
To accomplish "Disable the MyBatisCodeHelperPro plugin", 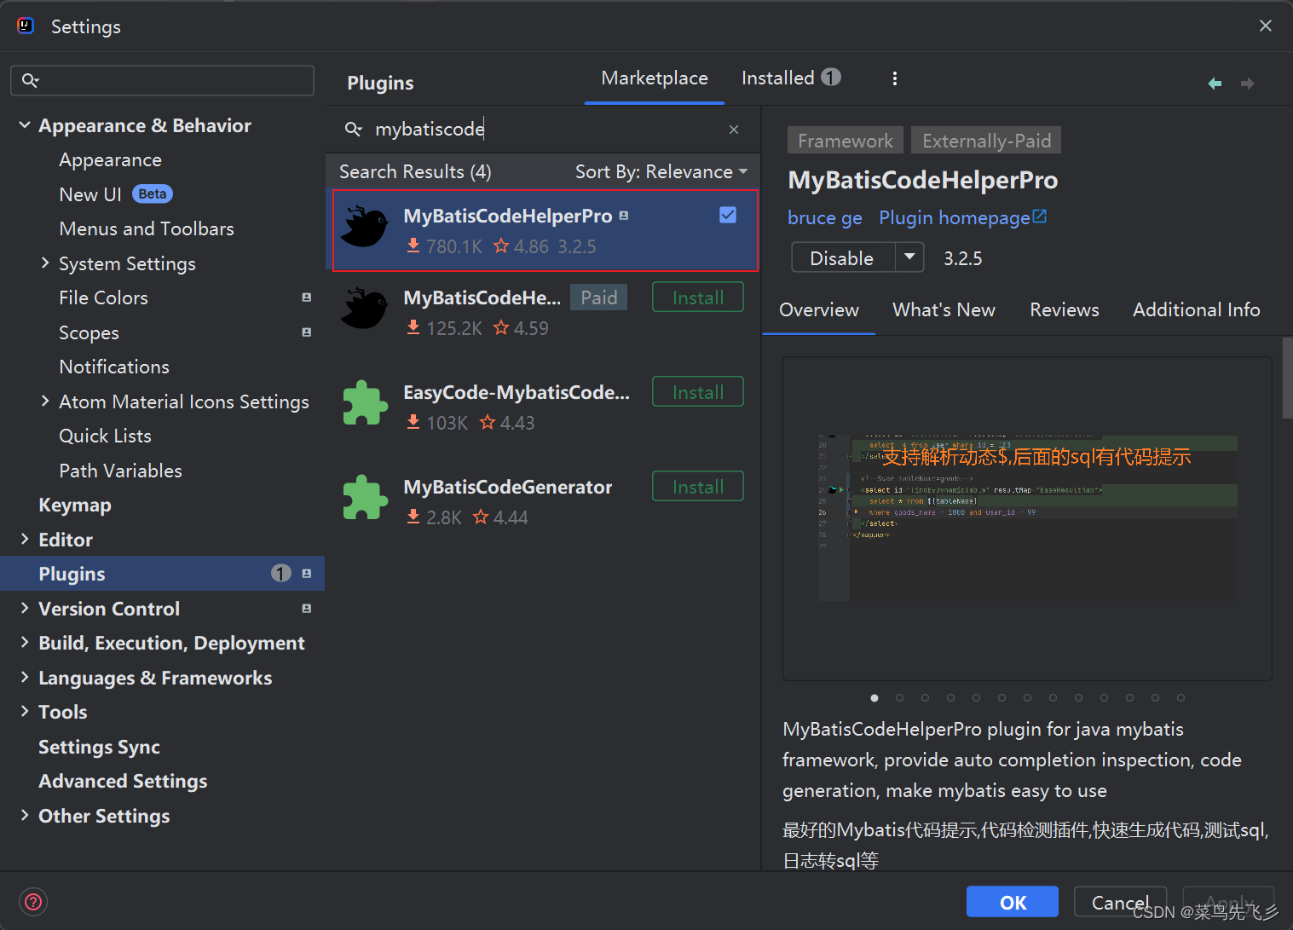I will [843, 257].
